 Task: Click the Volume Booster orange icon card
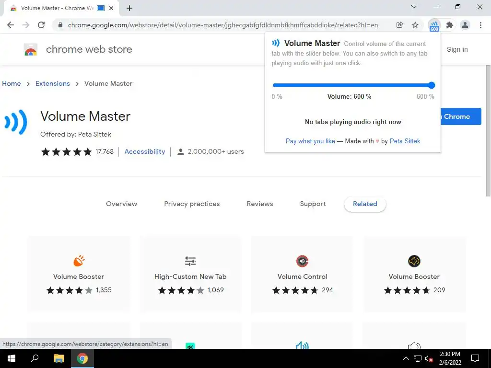coord(79,261)
